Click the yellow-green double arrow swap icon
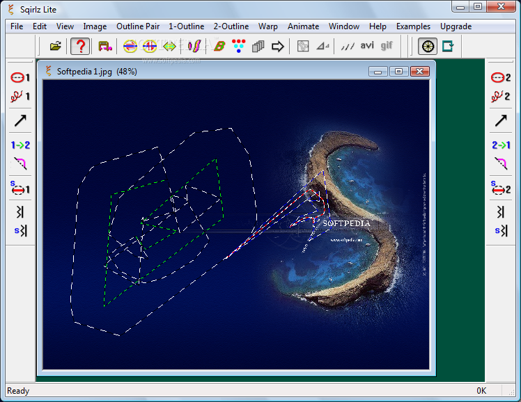The image size is (521, 402). 169,46
